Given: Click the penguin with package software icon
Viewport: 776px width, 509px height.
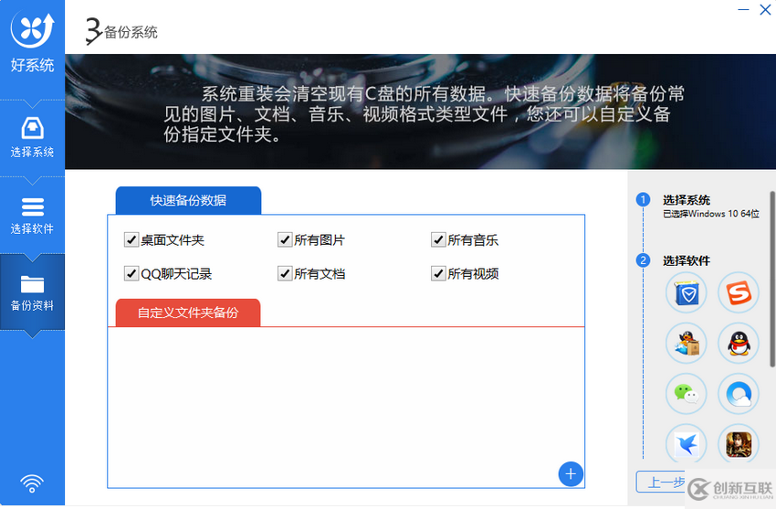Looking at the screenshot, I should coord(687,343).
